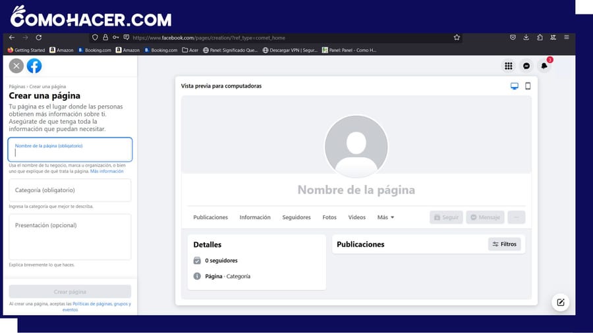The height and width of the screenshot is (333, 593).
Task: Click the Seguir button in preview
Action: (446, 217)
